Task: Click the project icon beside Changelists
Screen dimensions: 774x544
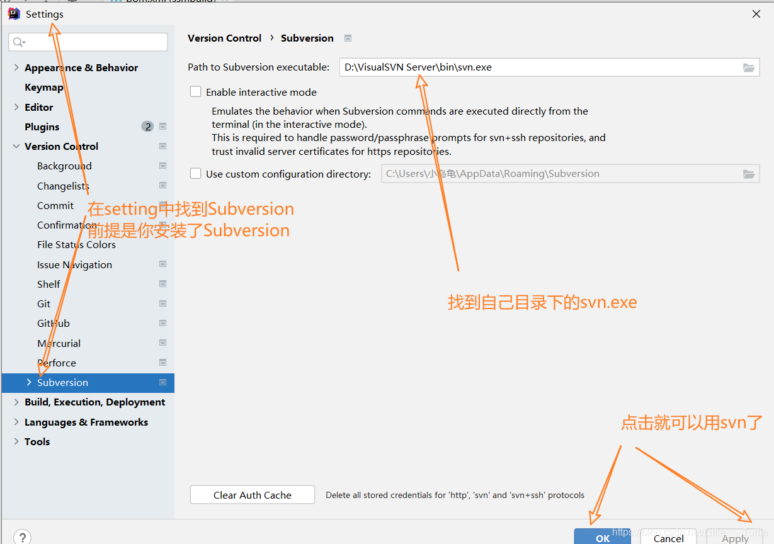Action: (x=163, y=185)
